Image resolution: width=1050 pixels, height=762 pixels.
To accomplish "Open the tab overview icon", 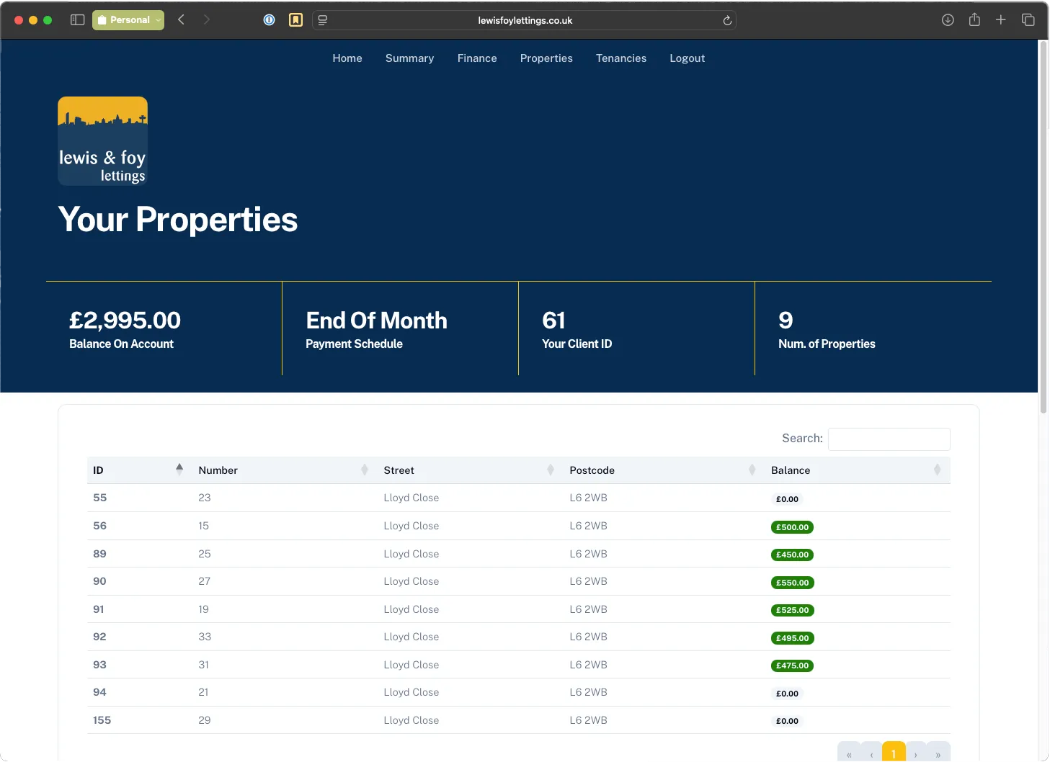I will (x=1028, y=19).
